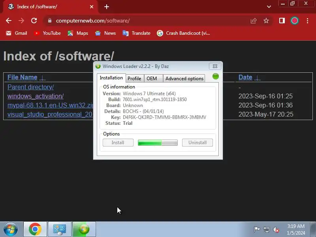Switch to the Profile tab
Screen dimensions: 316x237
134,78
